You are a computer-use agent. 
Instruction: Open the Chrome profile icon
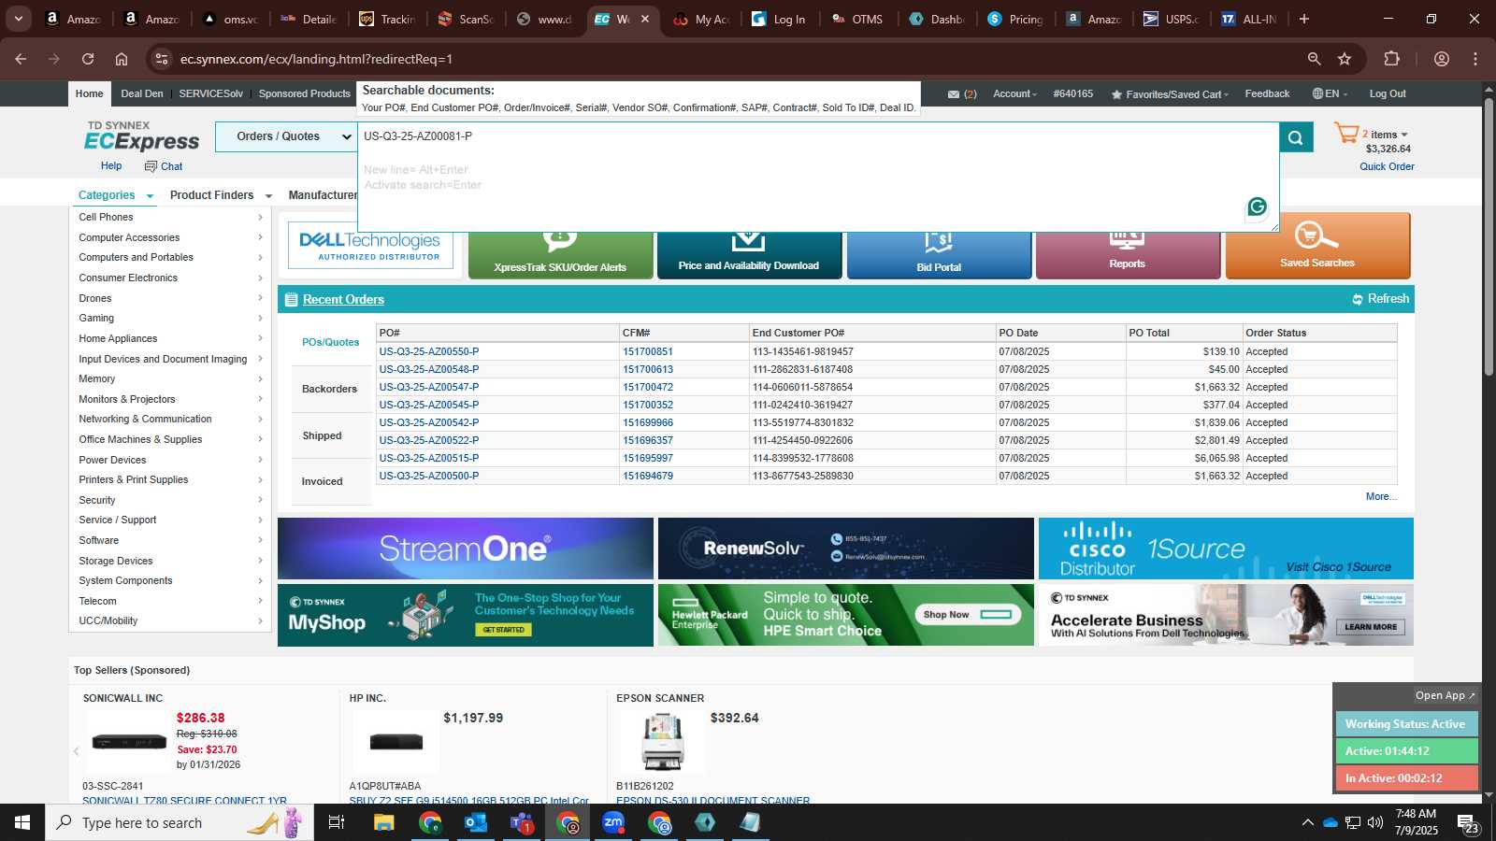coord(1442,59)
